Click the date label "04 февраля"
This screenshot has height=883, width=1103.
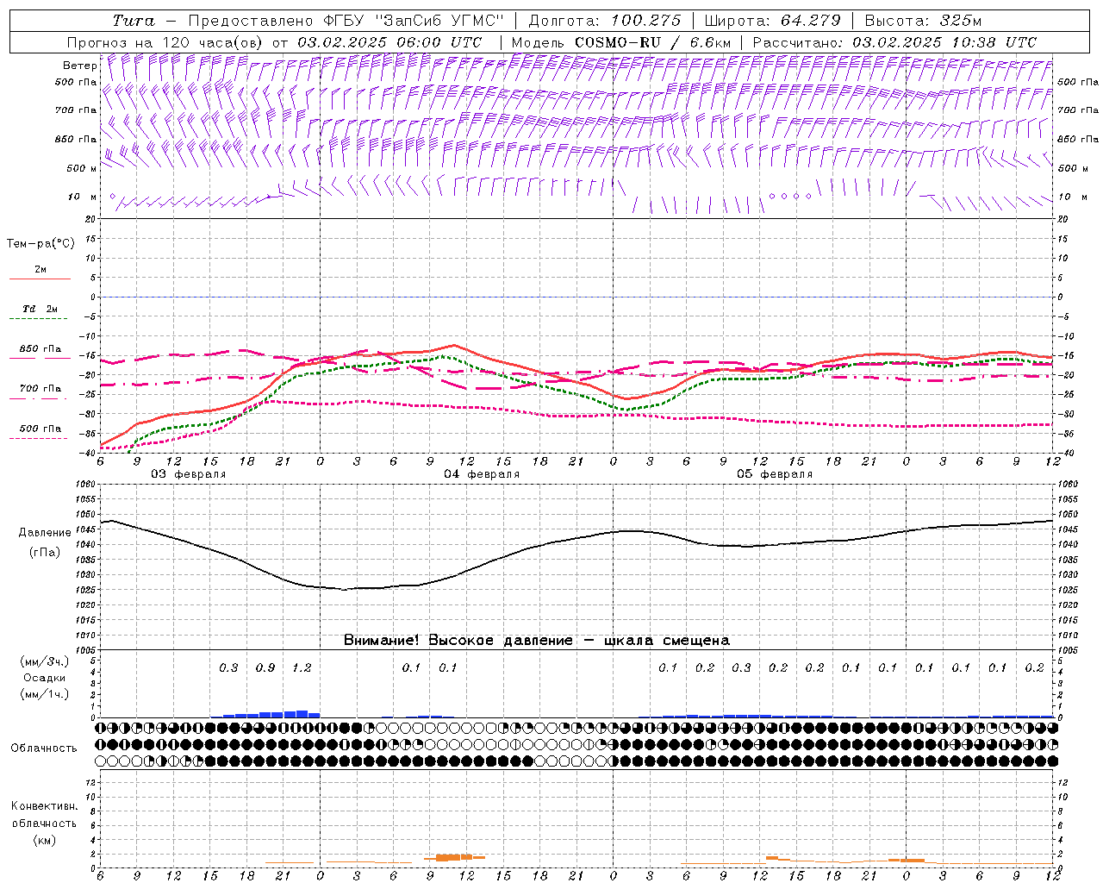coord(482,474)
